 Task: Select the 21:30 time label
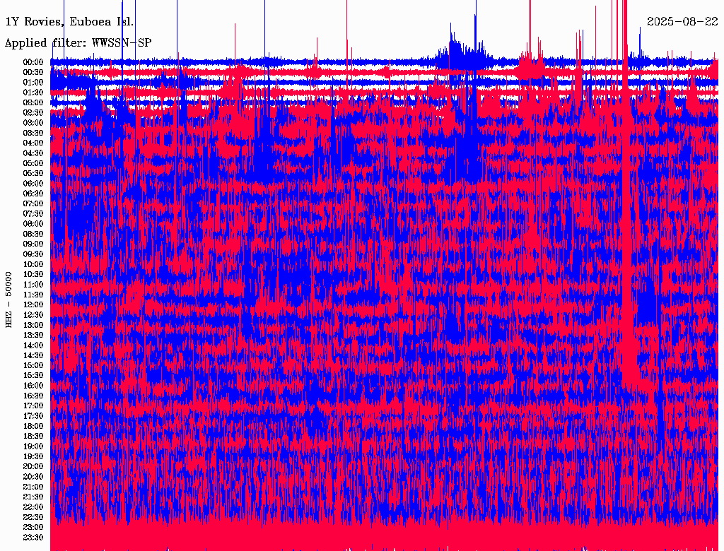[33, 497]
